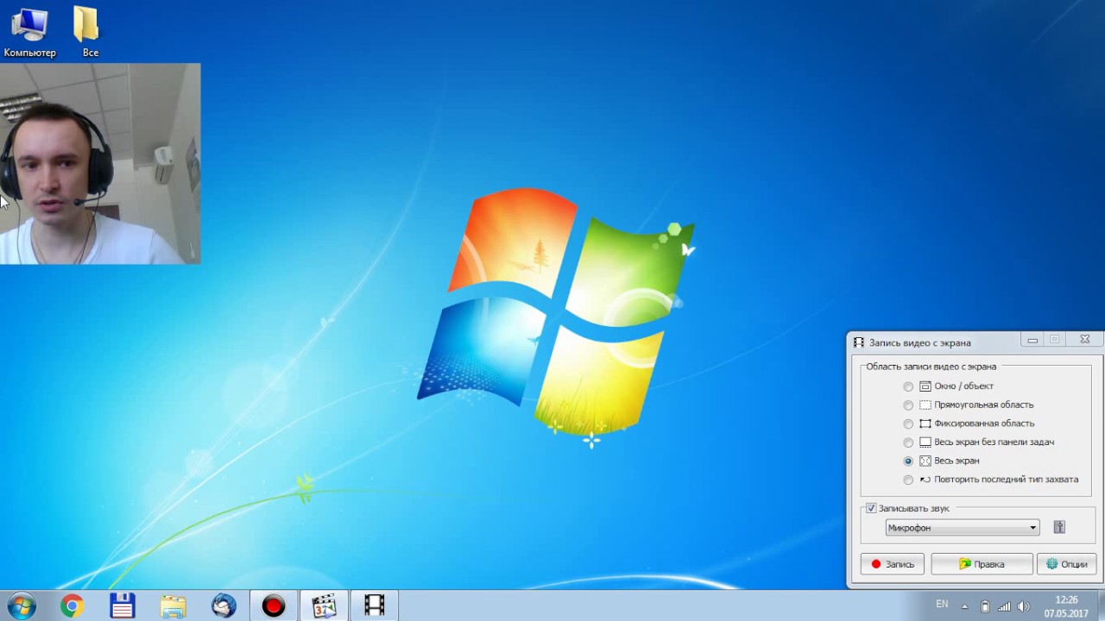Open the "Опции" settings button
The width and height of the screenshot is (1105, 621).
[1067, 564]
